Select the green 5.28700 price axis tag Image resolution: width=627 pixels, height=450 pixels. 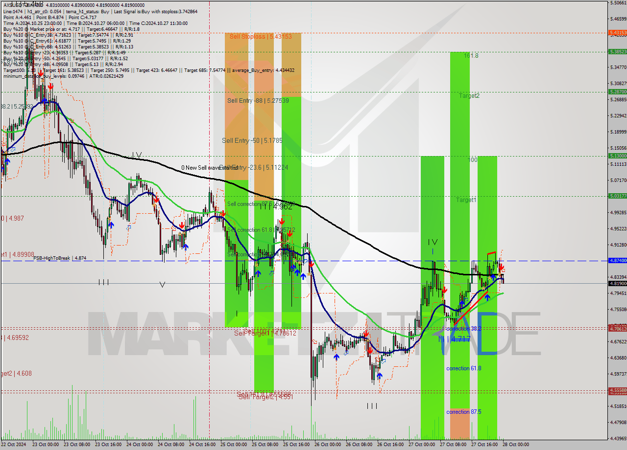click(x=618, y=91)
